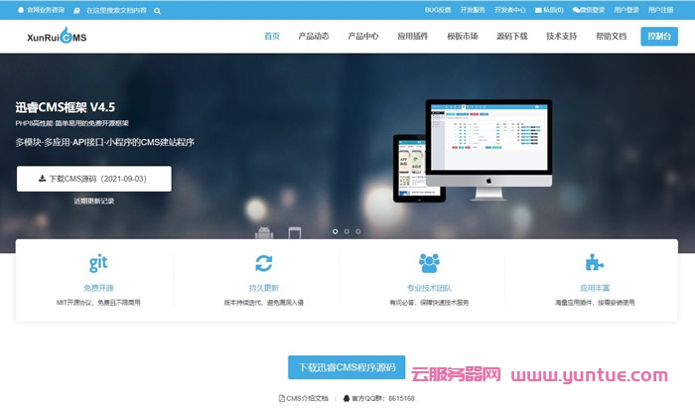This screenshot has height=411, width=695.
Task: Select the third carousel indicator dot
Action: (358, 231)
